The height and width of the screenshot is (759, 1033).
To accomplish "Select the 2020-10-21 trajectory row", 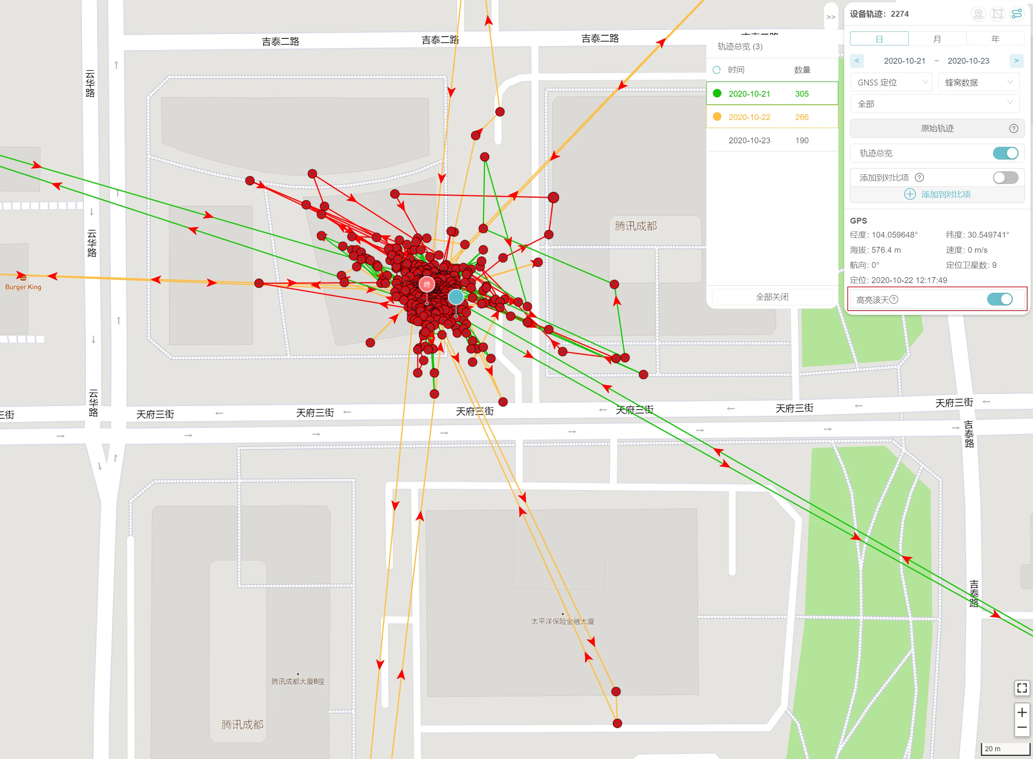I will coord(772,94).
